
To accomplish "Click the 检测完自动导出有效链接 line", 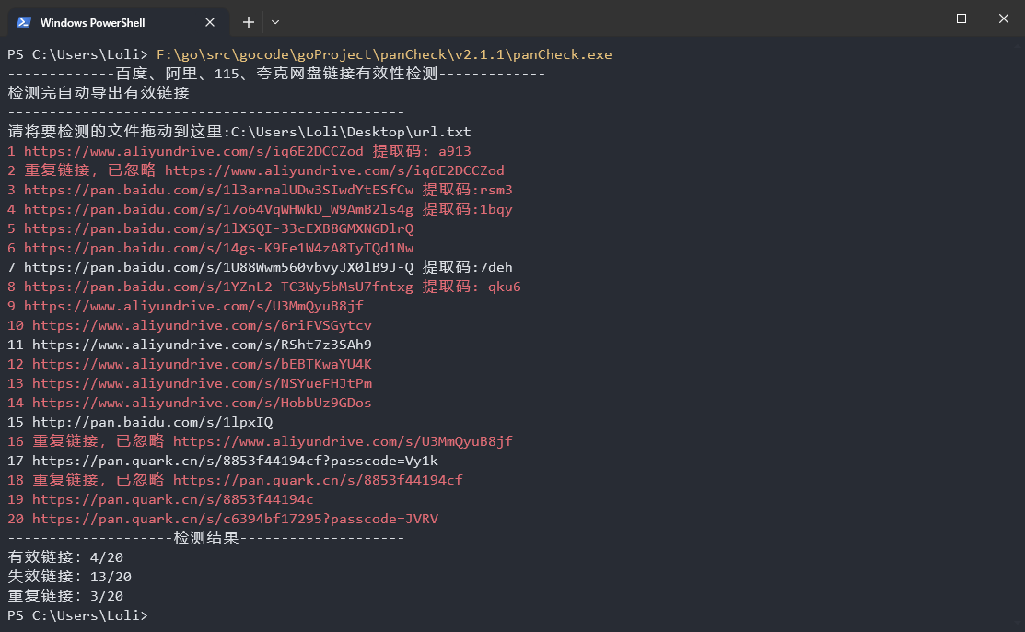I will point(99,93).
